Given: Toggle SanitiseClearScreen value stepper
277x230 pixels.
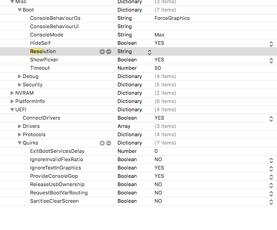Looking at the screenshot, I should point(271,202).
